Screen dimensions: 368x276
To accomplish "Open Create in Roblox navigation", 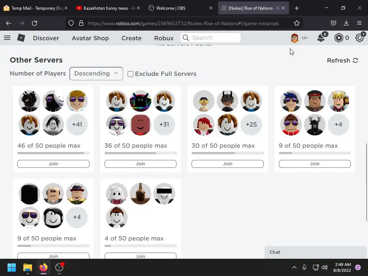I will tap(132, 38).
